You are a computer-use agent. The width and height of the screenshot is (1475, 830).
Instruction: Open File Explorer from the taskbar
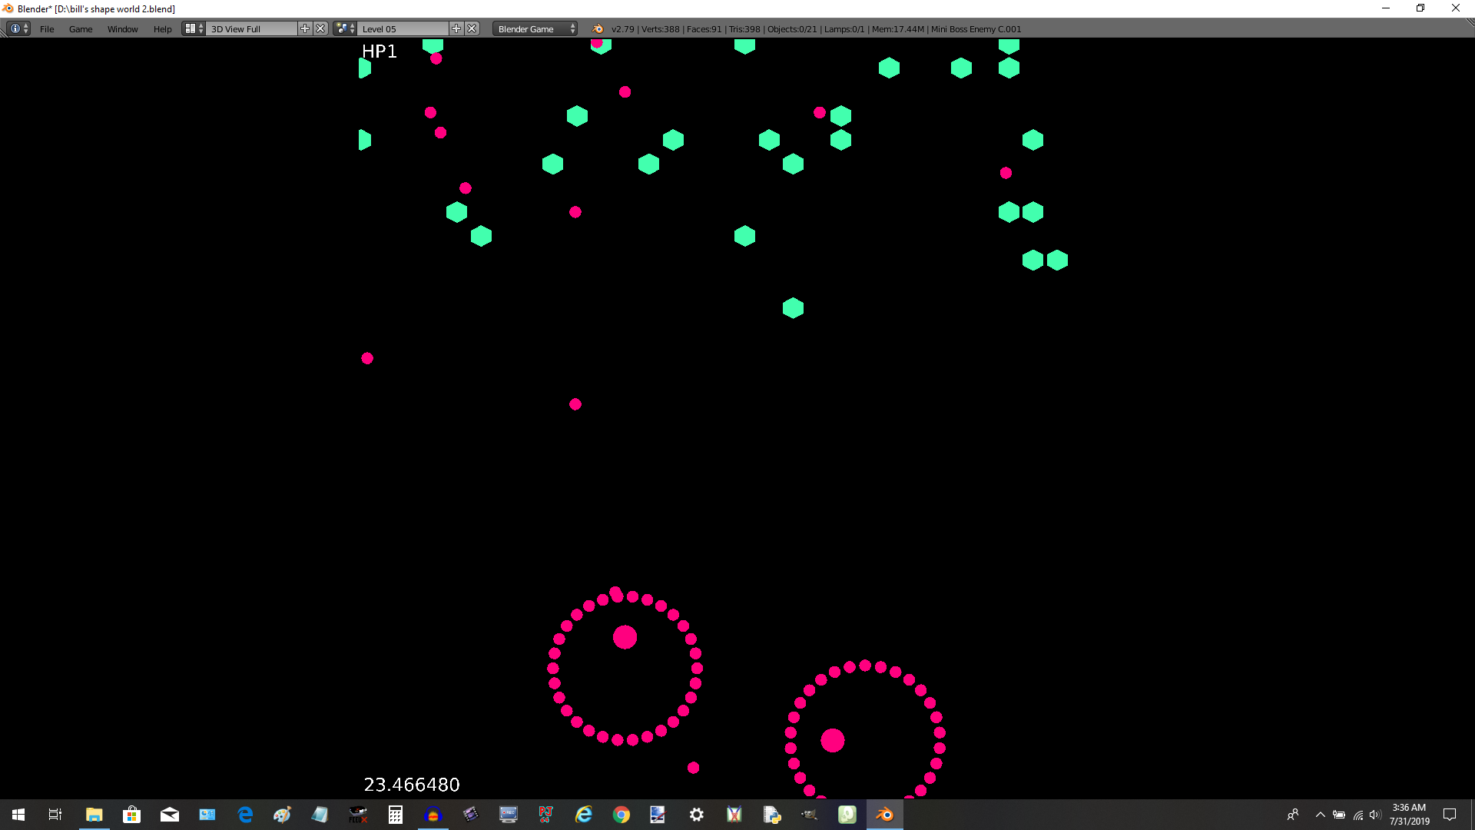click(x=94, y=815)
